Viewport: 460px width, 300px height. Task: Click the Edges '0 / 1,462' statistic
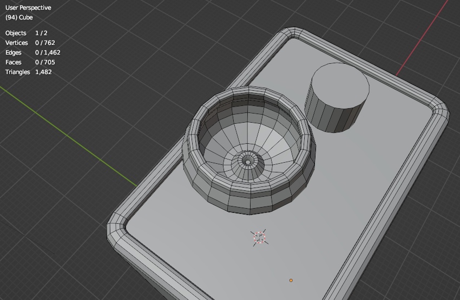48,52
